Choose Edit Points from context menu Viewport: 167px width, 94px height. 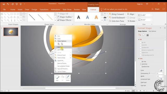[63, 50]
